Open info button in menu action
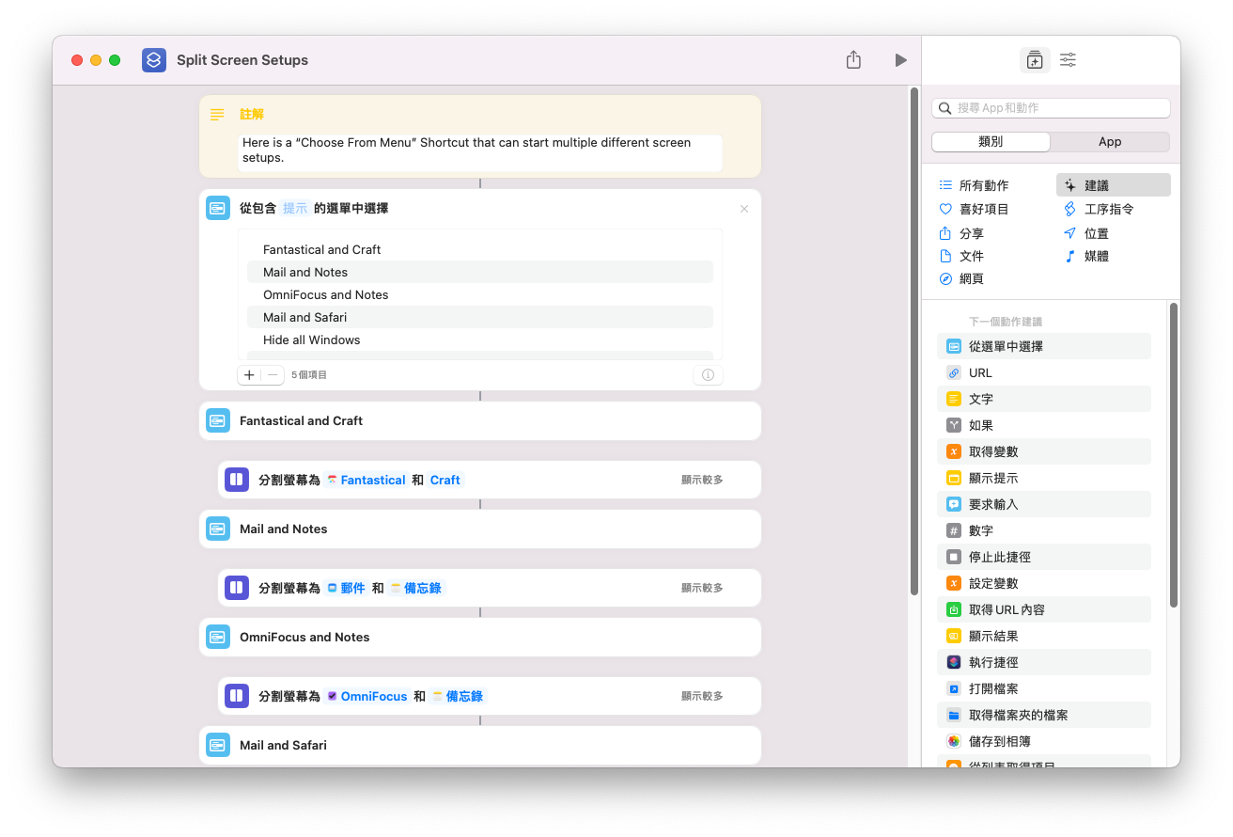This screenshot has width=1233, height=837. click(708, 374)
